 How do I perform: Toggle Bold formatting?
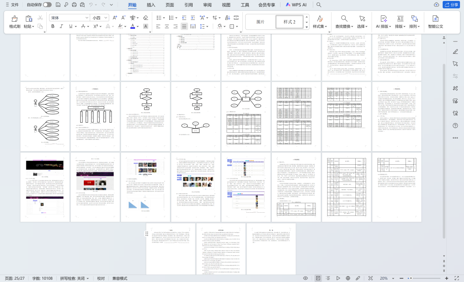[x=53, y=26]
